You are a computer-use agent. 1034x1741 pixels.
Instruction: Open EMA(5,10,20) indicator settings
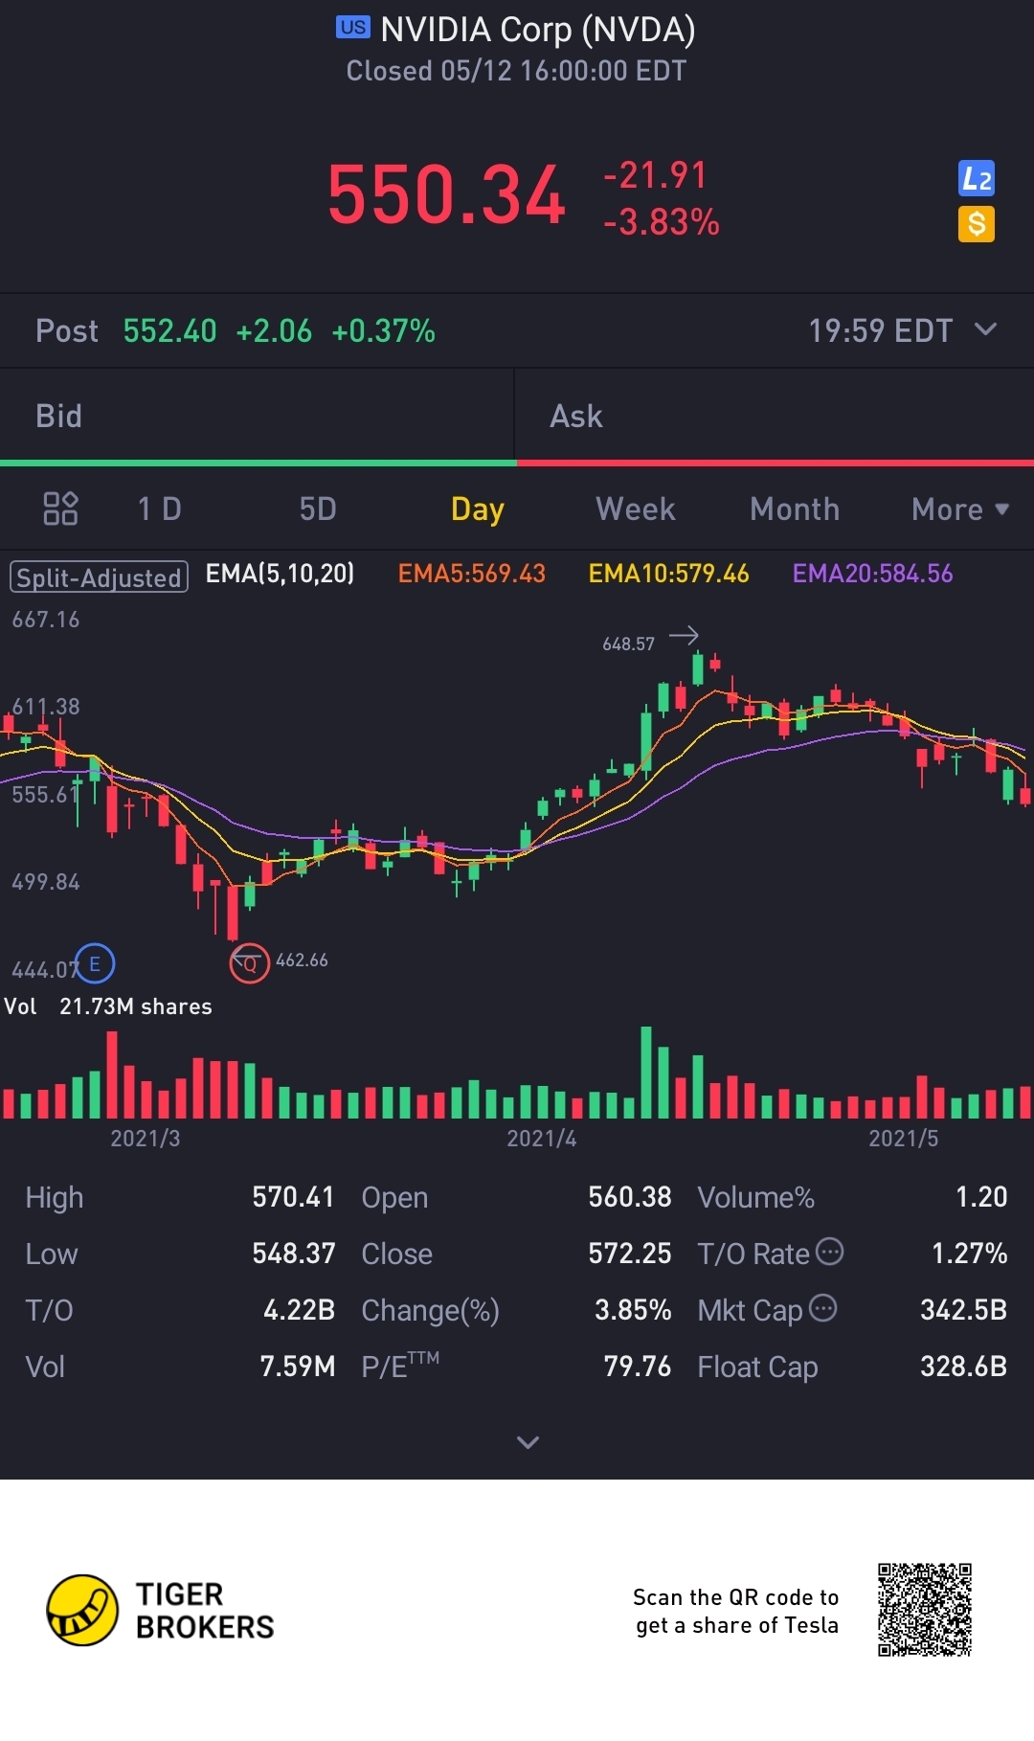pyautogui.click(x=280, y=574)
